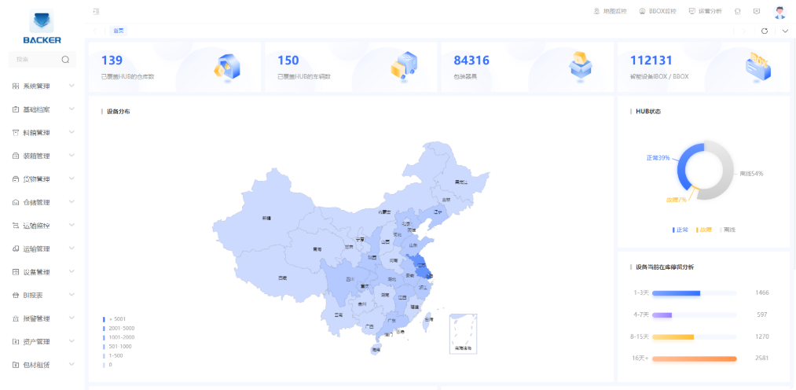
Task: Expand the 设备管理 sidebar menu
Action: coord(42,272)
